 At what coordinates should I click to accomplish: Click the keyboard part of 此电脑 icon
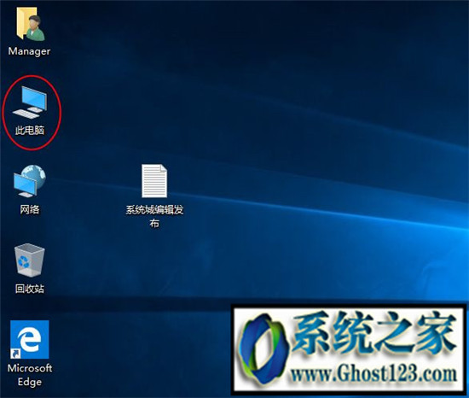pos(26,114)
